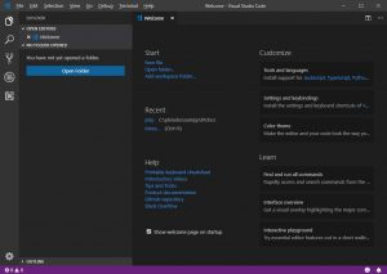The image size is (387, 274).
Task: Click the Tools and languages card
Action: pos(316,74)
